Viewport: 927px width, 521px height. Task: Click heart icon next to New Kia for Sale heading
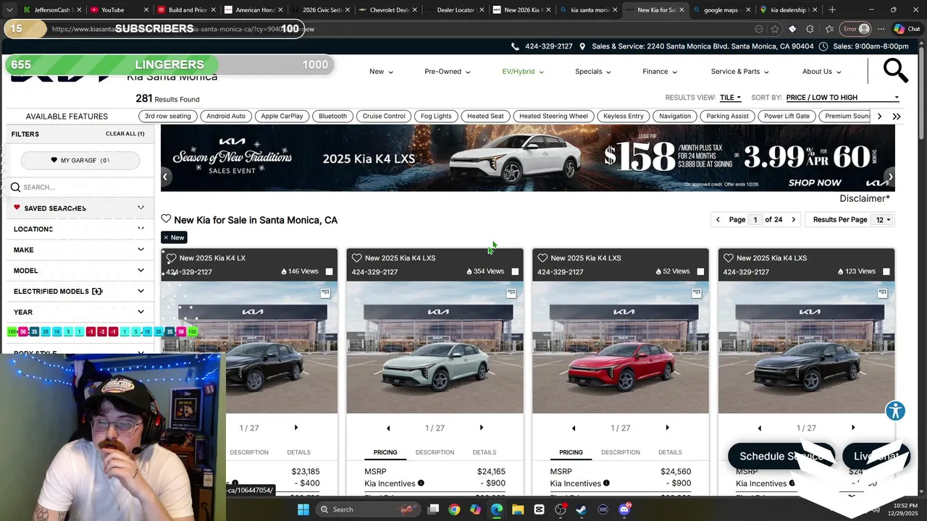[166, 219]
